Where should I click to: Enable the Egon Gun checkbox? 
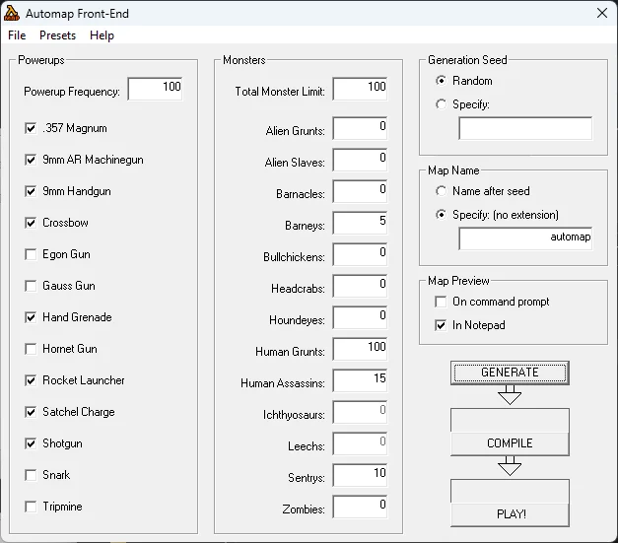[31, 254]
